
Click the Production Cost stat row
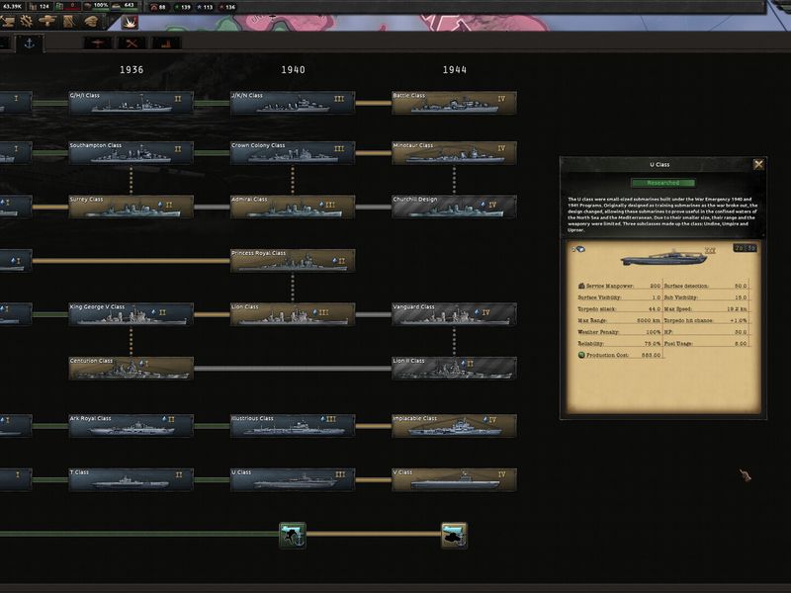(620, 355)
